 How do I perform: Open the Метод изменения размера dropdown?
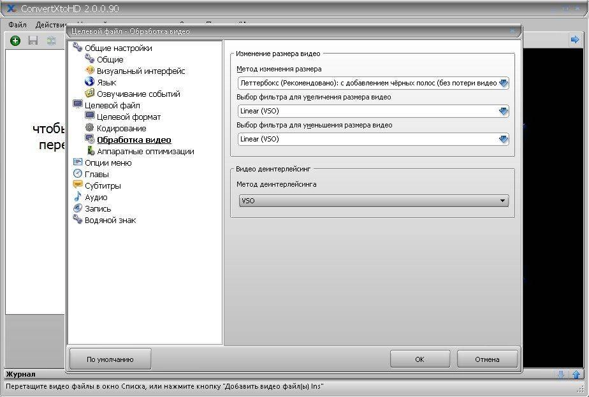[374, 83]
